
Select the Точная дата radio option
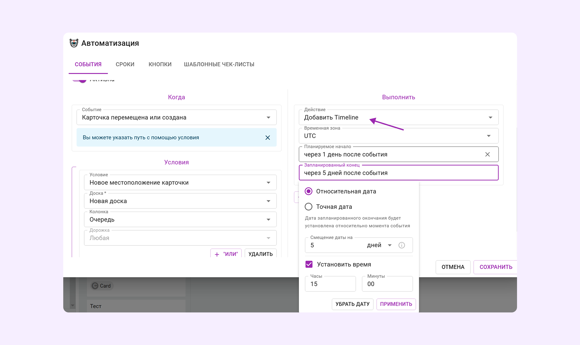click(x=308, y=207)
